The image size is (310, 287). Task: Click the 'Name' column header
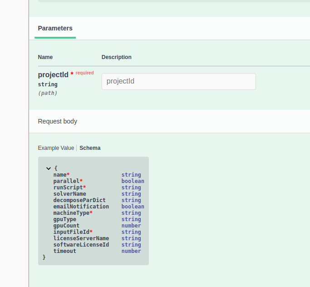click(x=45, y=57)
